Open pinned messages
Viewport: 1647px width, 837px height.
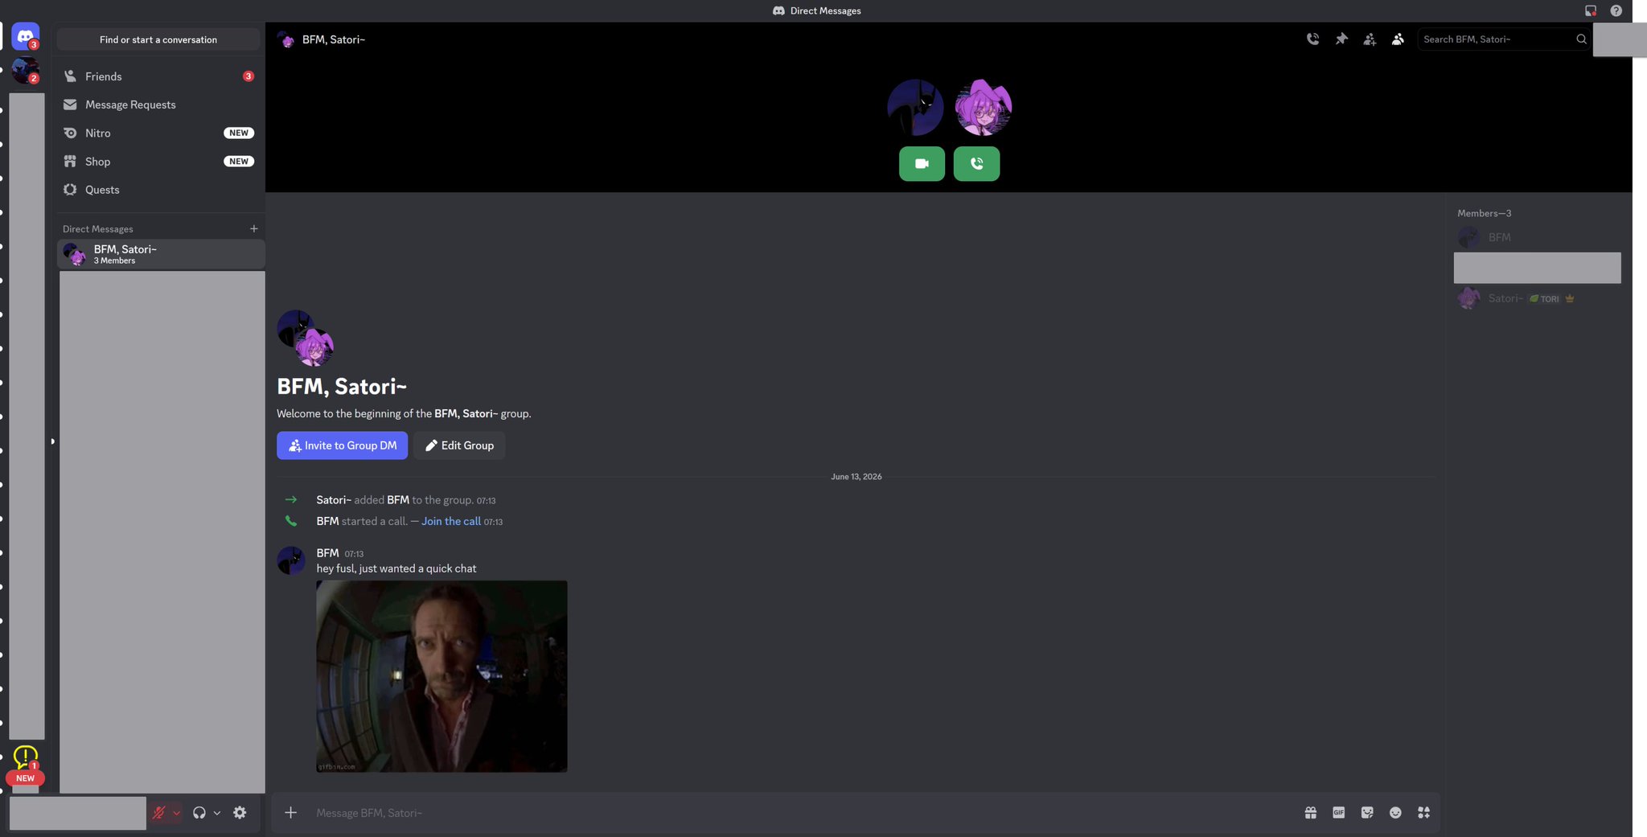1341,39
